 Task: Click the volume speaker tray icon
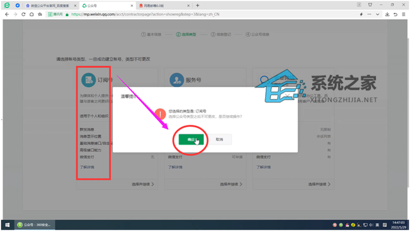click(371, 225)
